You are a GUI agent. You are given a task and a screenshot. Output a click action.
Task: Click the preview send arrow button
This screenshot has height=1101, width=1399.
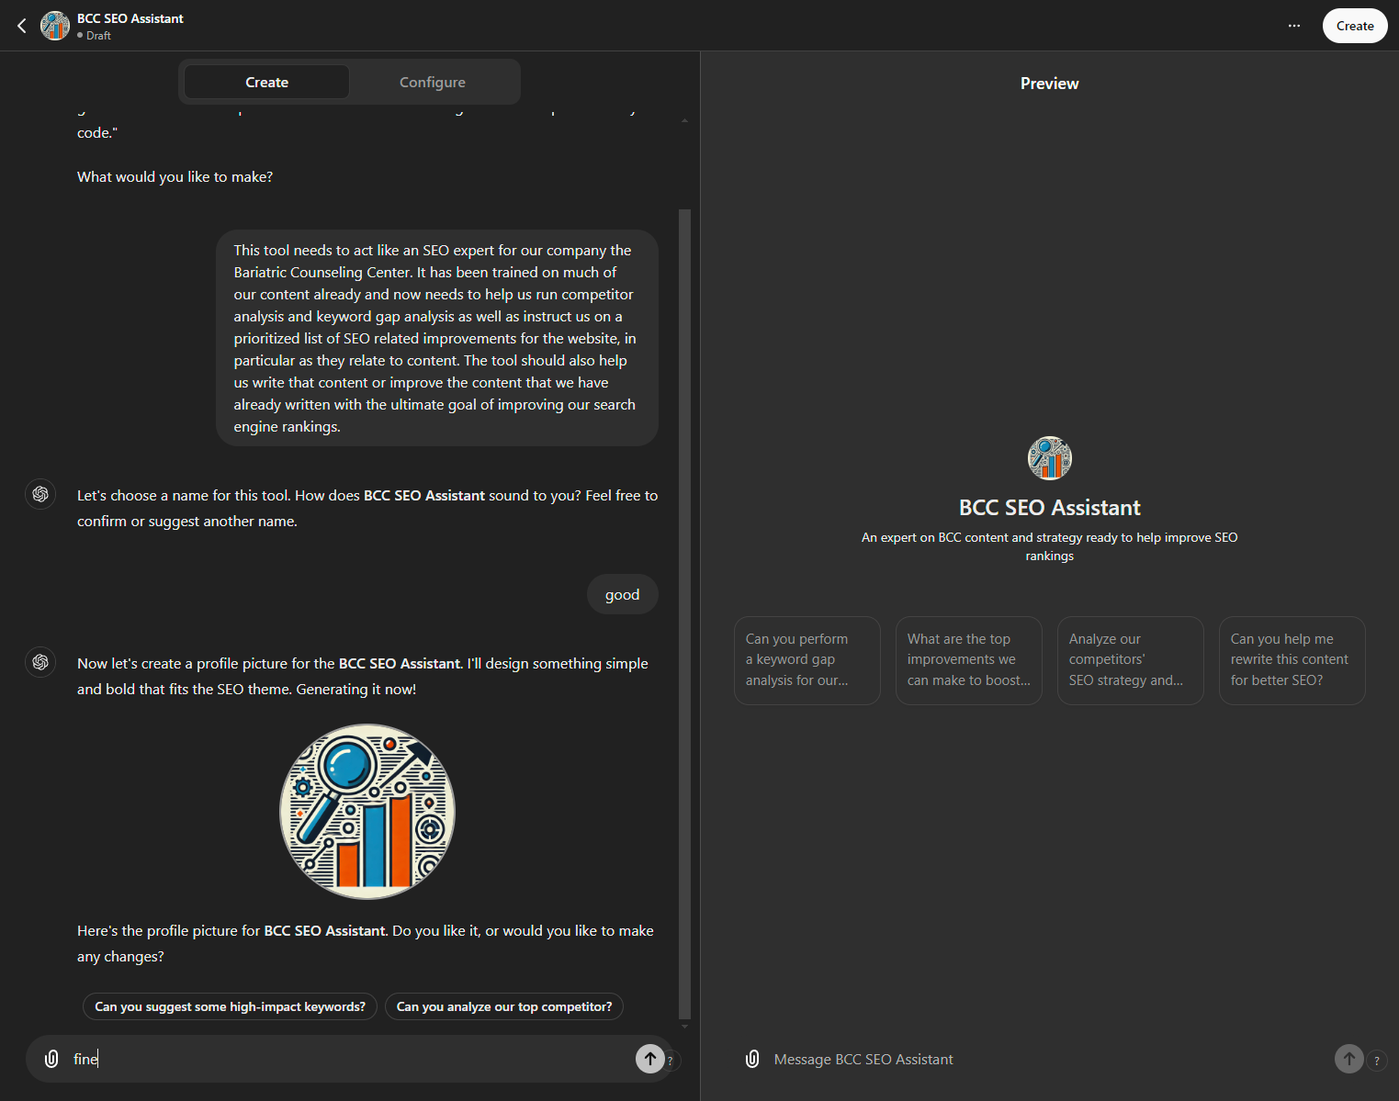(x=1349, y=1059)
